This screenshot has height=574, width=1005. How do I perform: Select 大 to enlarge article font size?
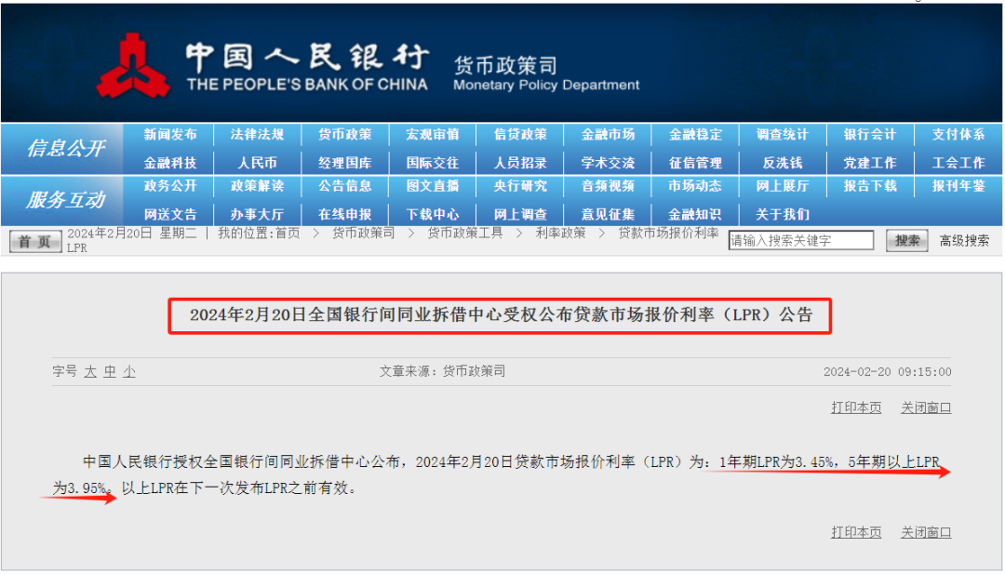88,371
